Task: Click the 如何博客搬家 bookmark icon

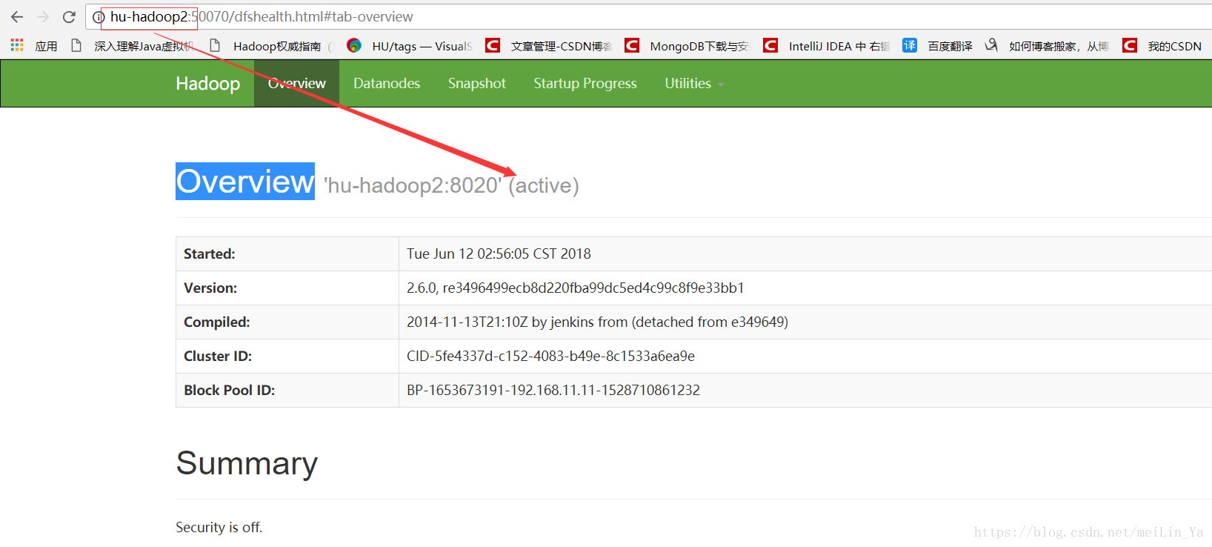Action: [x=991, y=45]
